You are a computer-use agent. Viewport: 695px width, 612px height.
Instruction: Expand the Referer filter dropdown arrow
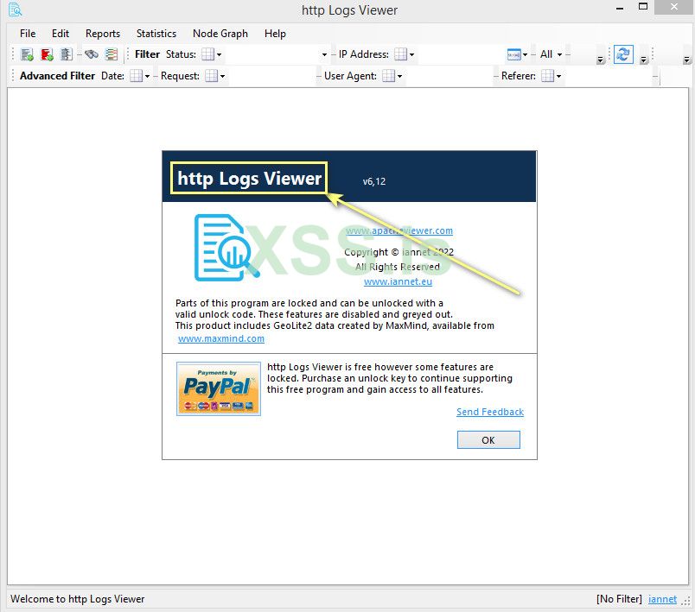click(x=559, y=76)
